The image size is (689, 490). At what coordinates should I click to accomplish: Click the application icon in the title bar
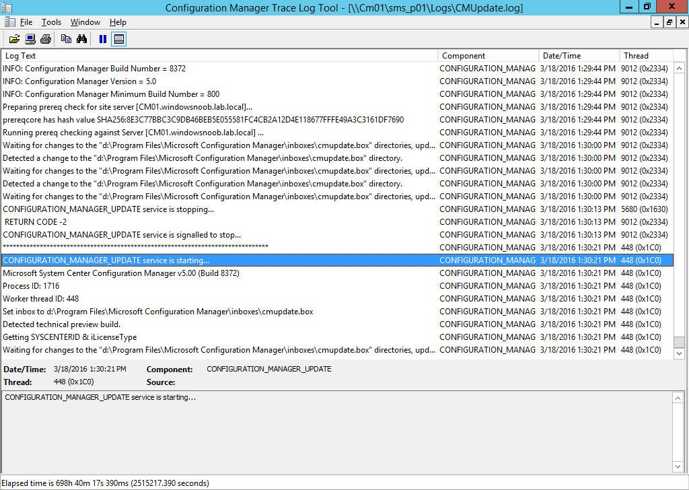pyautogui.click(x=7, y=7)
